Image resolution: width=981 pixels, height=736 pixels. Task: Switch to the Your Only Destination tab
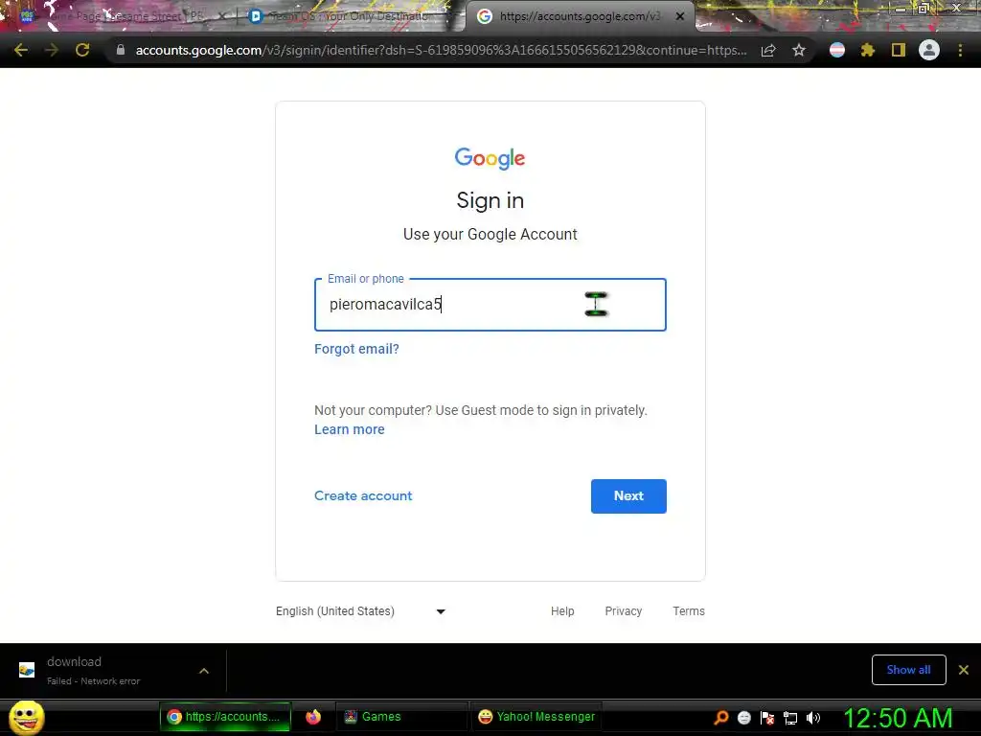tap(349, 16)
